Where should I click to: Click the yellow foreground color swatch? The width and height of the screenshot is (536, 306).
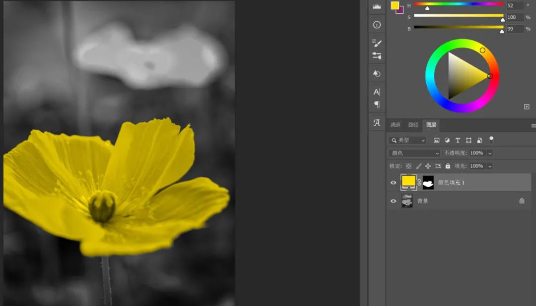(x=395, y=5)
